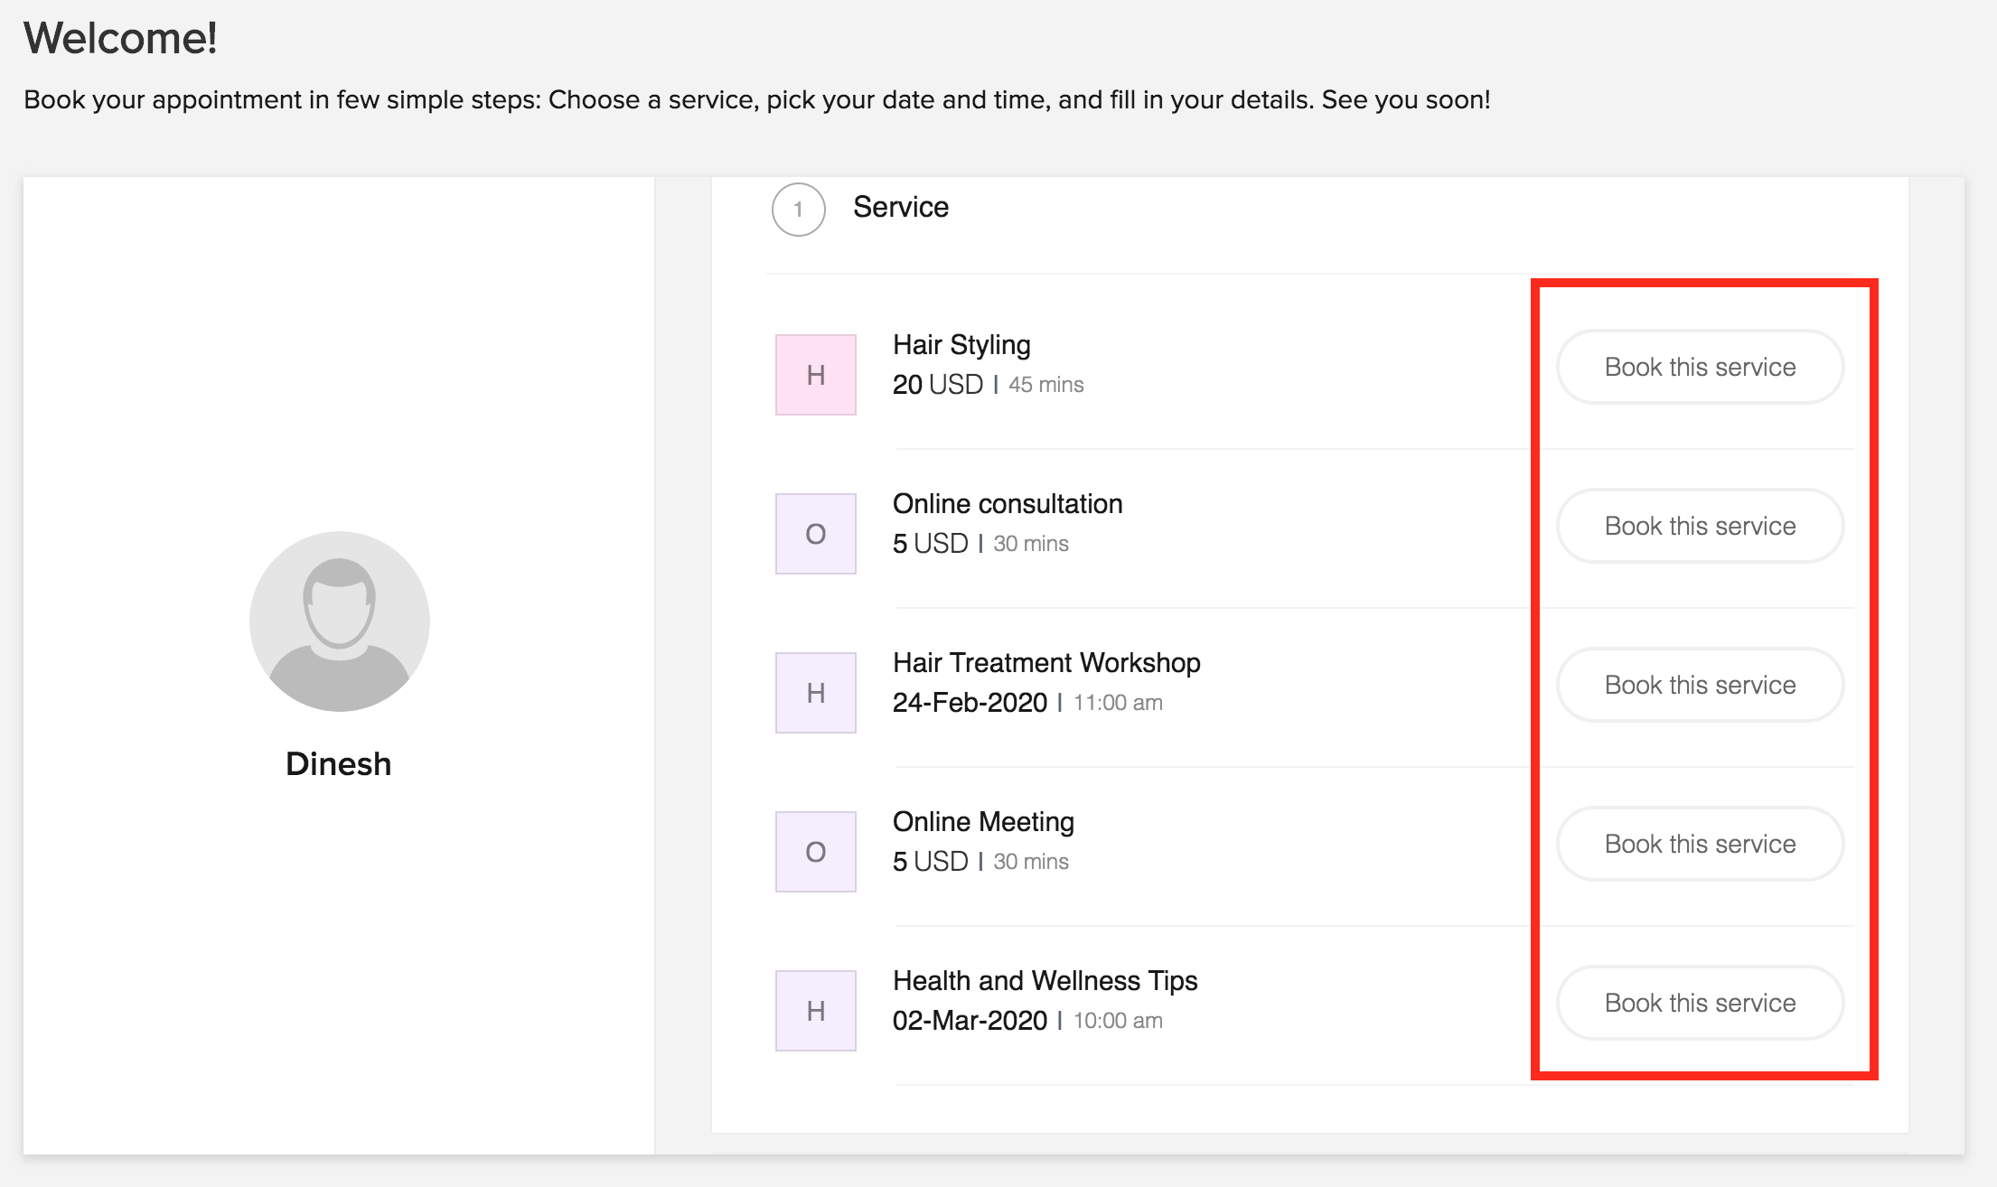Viewport: 1997px width, 1187px height.
Task: Click the 24-Feb-2020 workshop date
Action: [x=969, y=703]
